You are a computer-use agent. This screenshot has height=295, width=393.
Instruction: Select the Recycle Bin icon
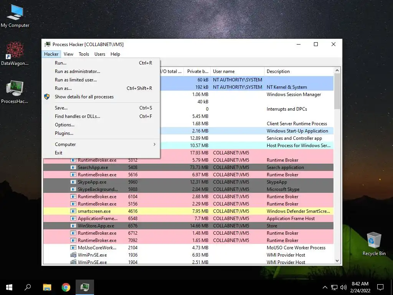(x=374, y=244)
